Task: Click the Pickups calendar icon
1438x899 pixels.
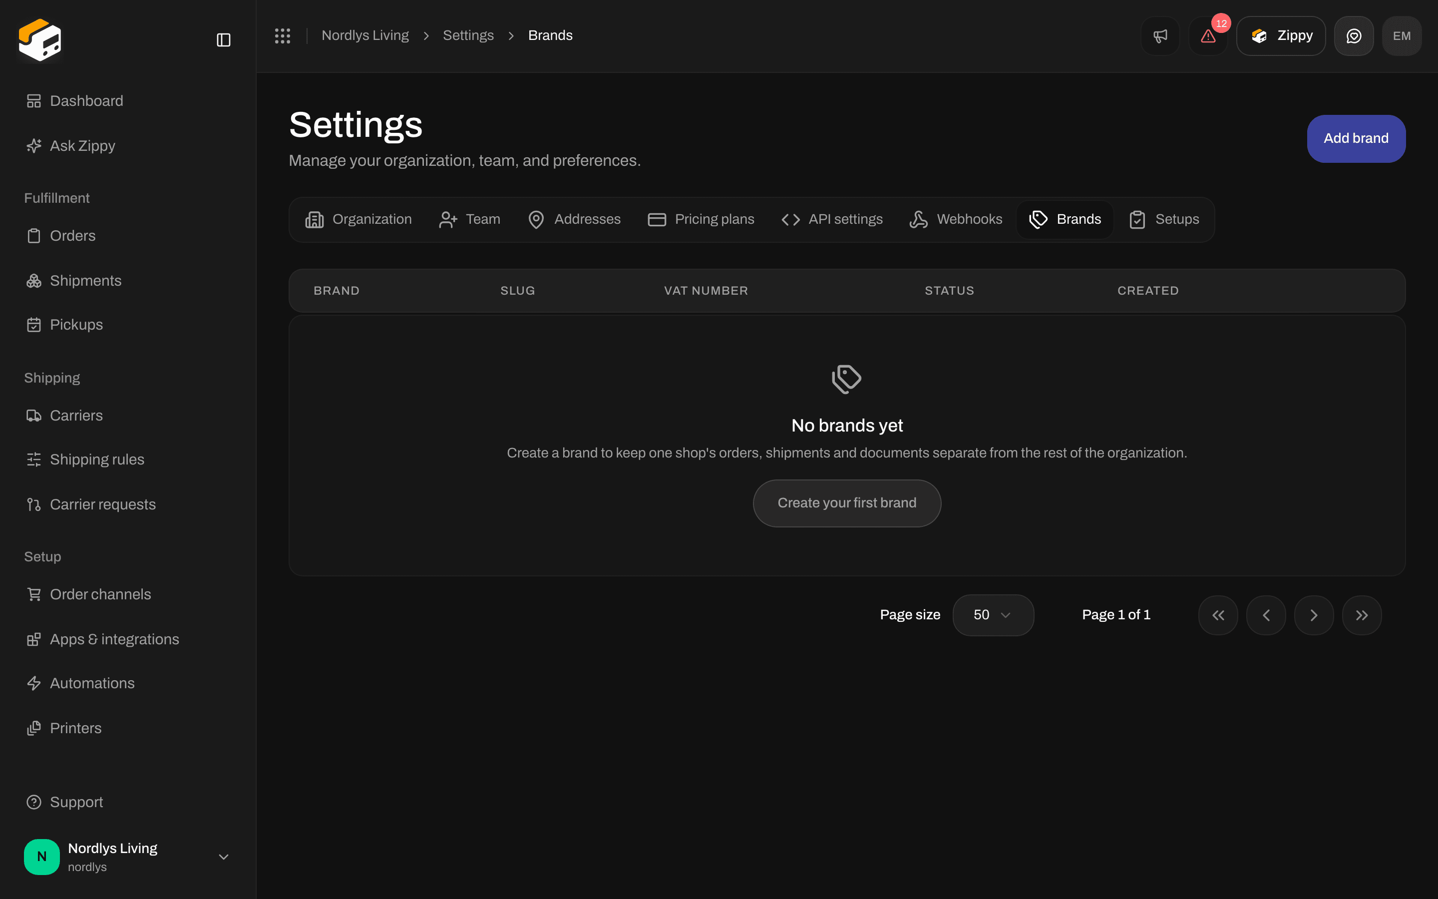Action: click(34, 325)
